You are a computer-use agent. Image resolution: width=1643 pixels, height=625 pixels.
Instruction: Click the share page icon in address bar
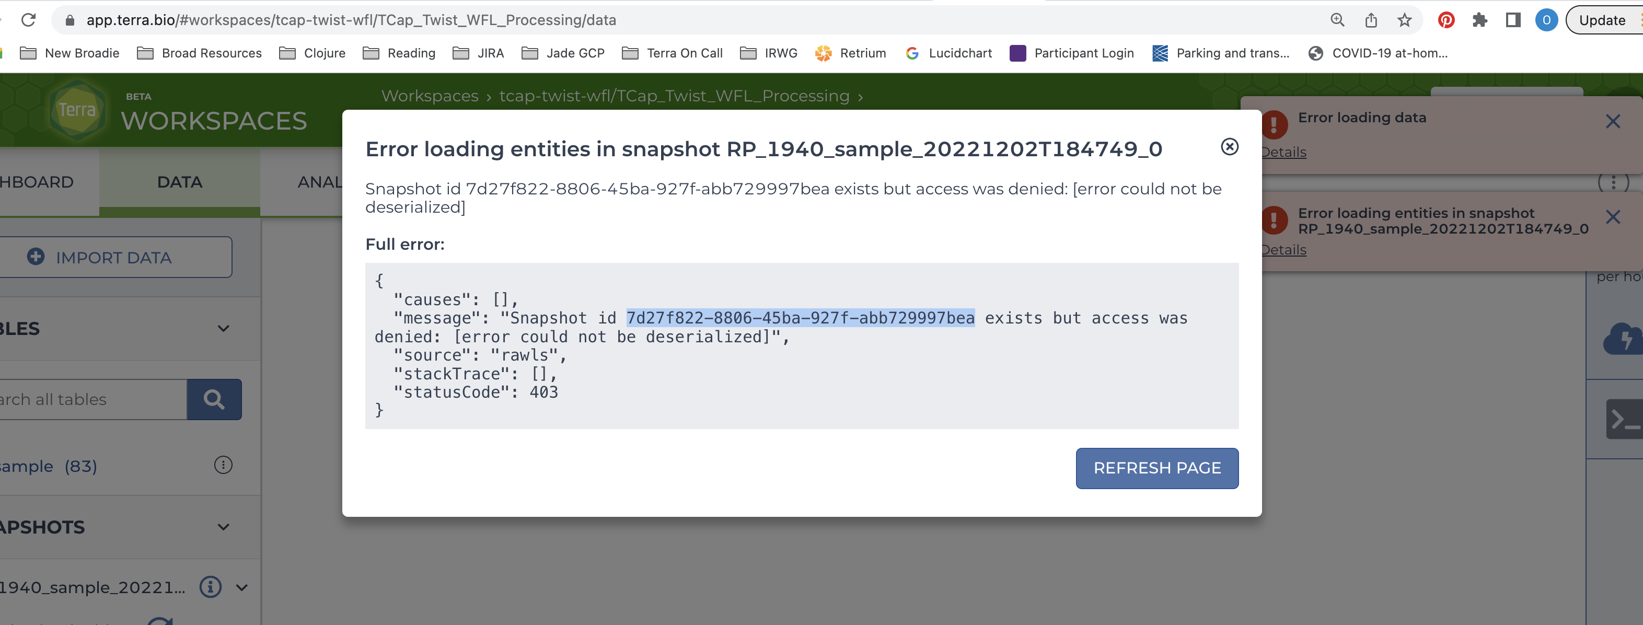pos(1371,20)
